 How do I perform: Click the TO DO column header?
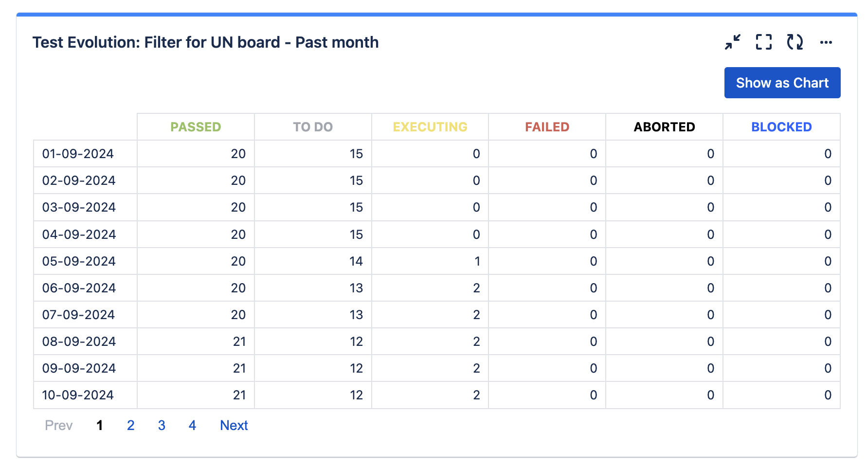point(313,127)
